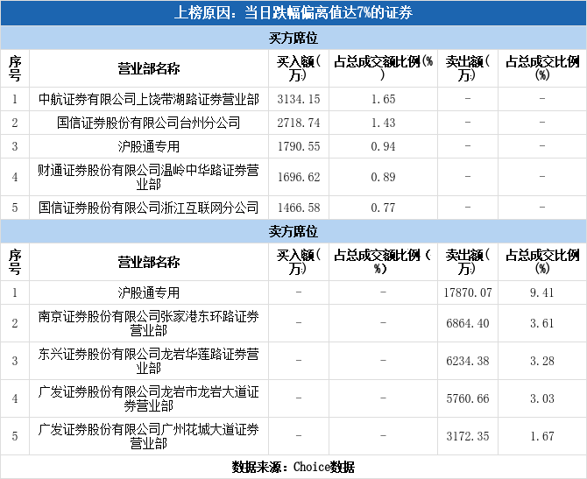The image size is (587, 479).
Task: Click the 营业部名称 header in seller table
Action: [149, 262]
